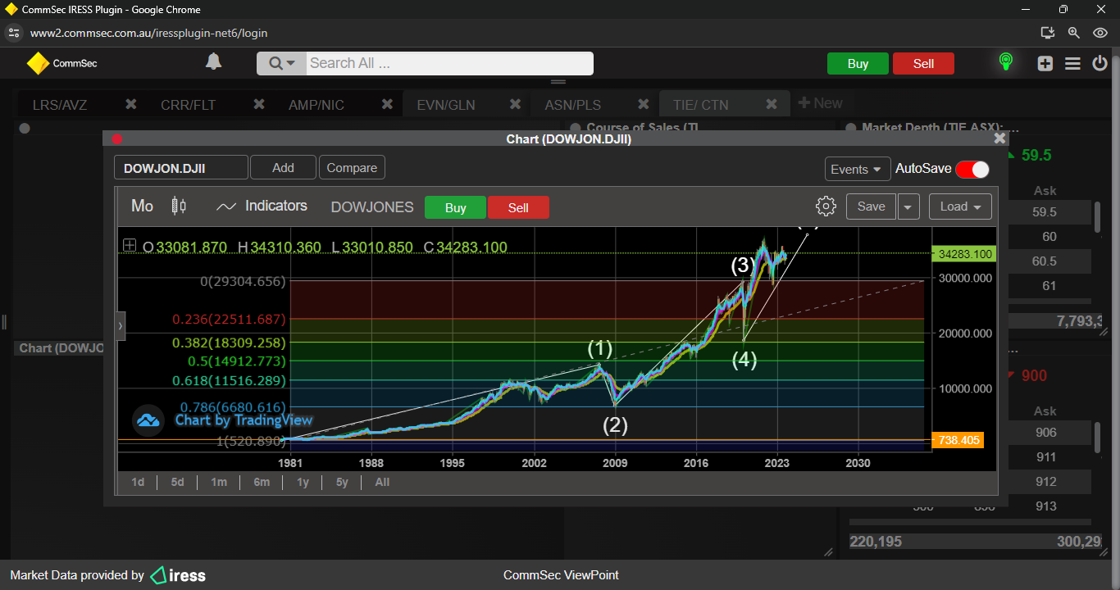Click the Compare button
The width and height of the screenshot is (1120, 590).
(352, 167)
